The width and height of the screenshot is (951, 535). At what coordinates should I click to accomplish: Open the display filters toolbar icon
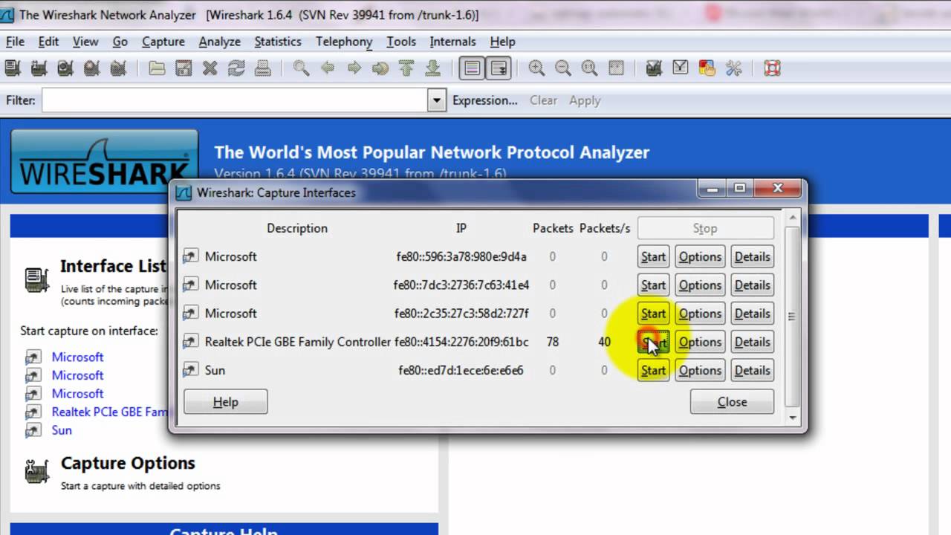[x=681, y=68]
